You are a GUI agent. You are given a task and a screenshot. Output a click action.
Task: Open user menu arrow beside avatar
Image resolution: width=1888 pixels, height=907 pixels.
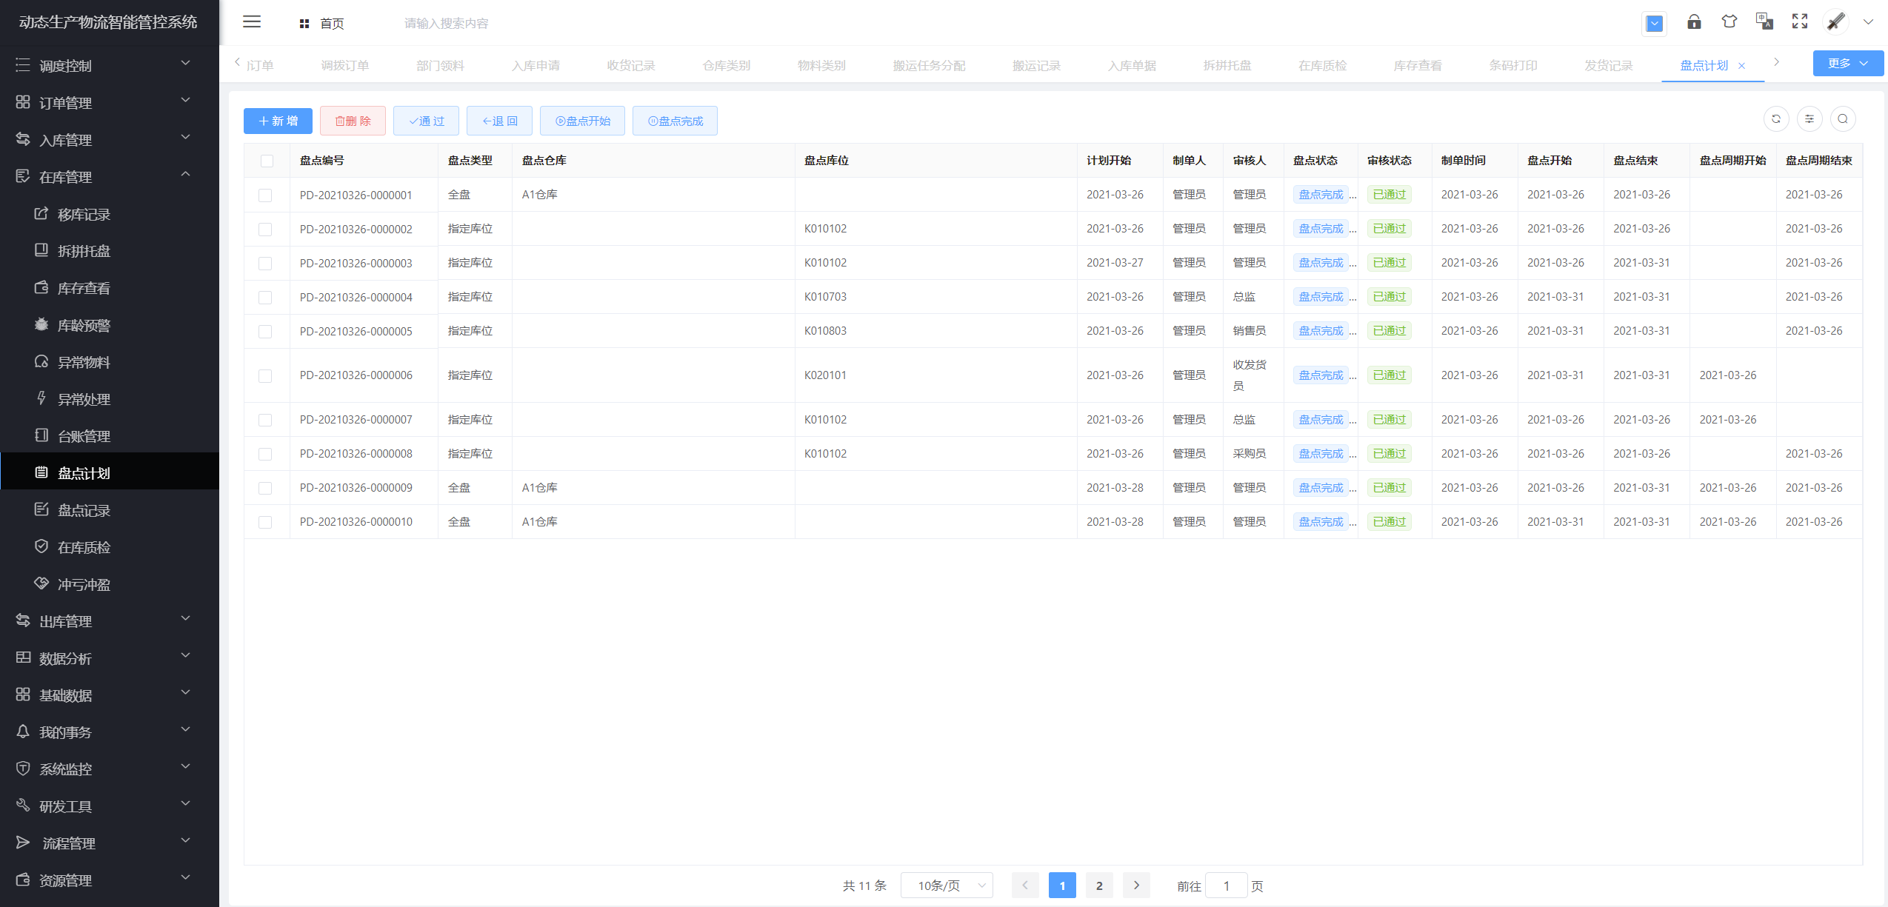1869,22
